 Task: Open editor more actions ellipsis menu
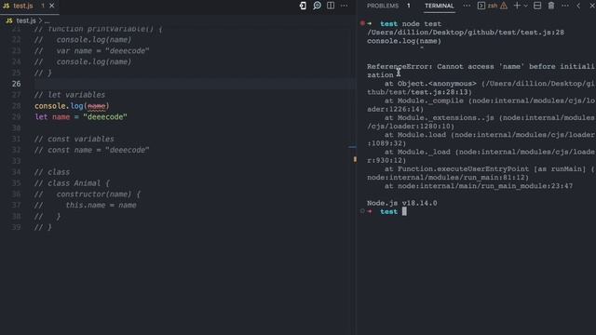pyautogui.click(x=344, y=6)
